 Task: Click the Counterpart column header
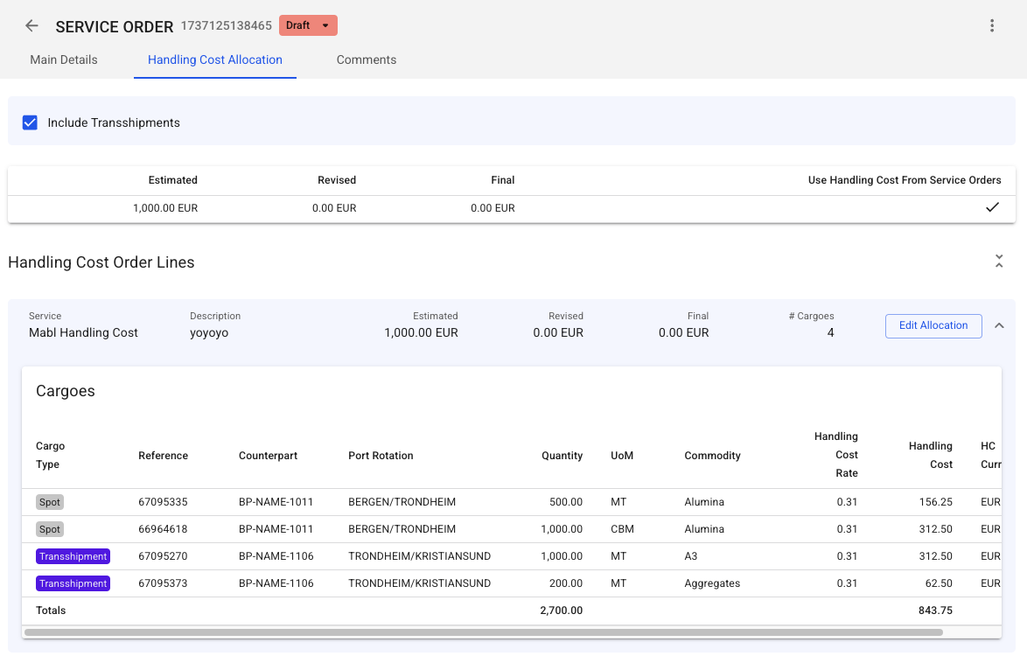point(268,456)
